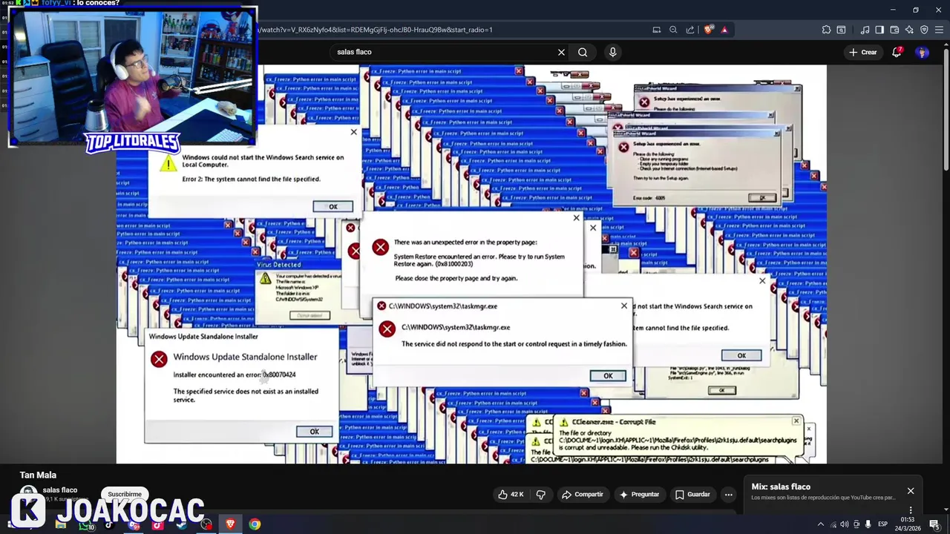Toggle the browser sidebar panel

pyautogui.click(x=879, y=30)
